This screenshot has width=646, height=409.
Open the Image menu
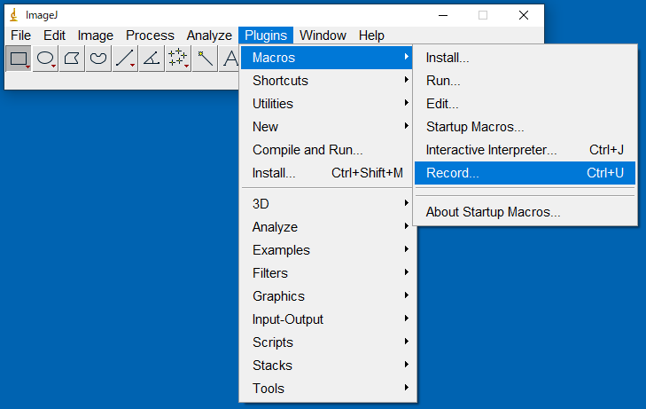[x=95, y=35]
